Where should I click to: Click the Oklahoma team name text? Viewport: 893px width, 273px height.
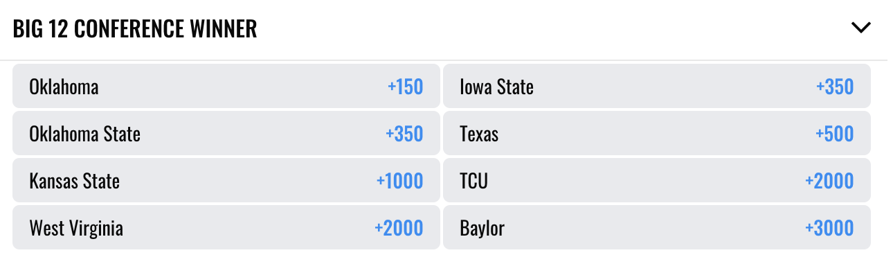(64, 87)
